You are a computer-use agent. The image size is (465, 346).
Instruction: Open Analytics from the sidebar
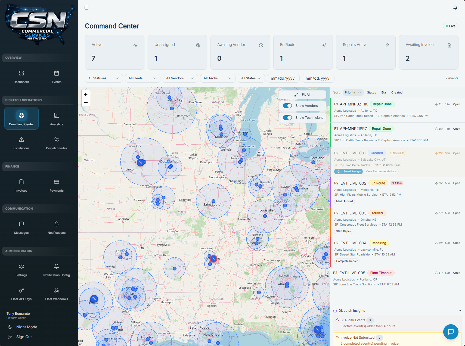[x=57, y=119]
